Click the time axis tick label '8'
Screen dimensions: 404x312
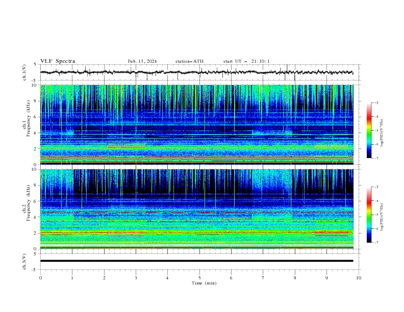point(295,278)
